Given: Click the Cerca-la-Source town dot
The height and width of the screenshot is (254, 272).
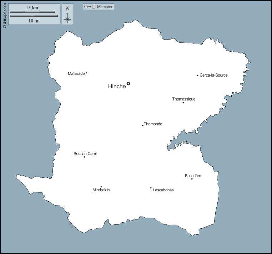Looking at the screenshot, I should click(197, 75).
